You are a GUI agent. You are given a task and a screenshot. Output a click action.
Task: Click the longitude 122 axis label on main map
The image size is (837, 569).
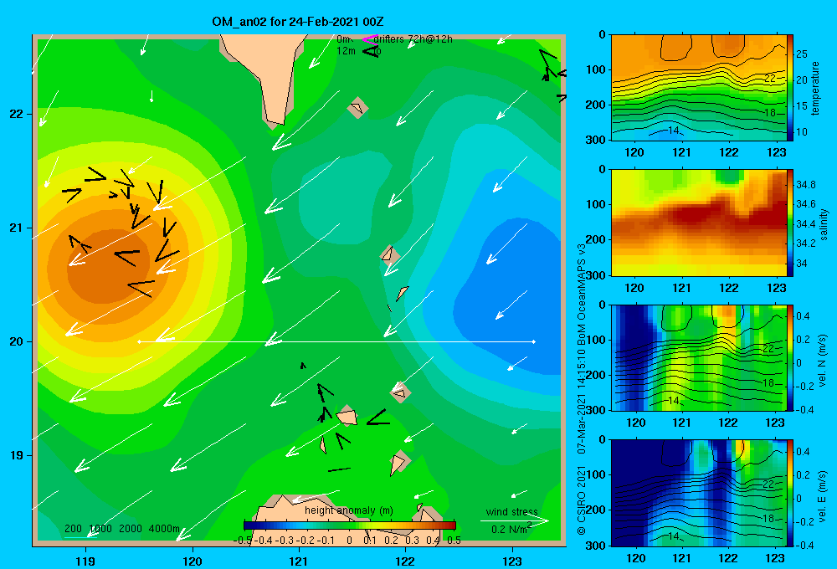click(405, 561)
